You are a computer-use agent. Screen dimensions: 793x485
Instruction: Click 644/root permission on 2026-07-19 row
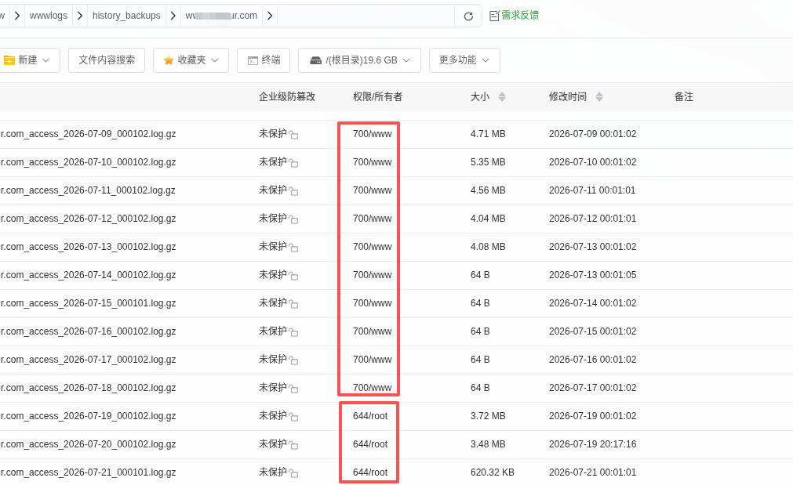pos(370,416)
